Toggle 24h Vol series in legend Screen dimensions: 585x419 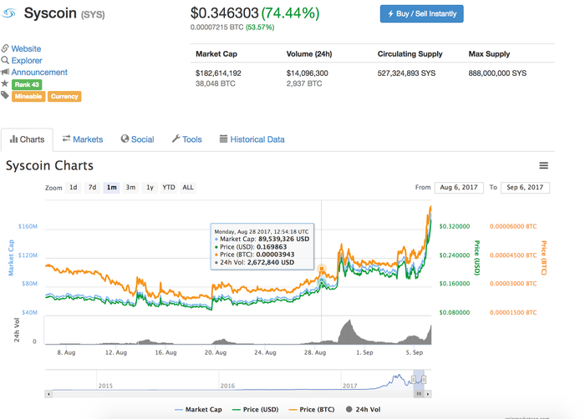click(x=364, y=409)
